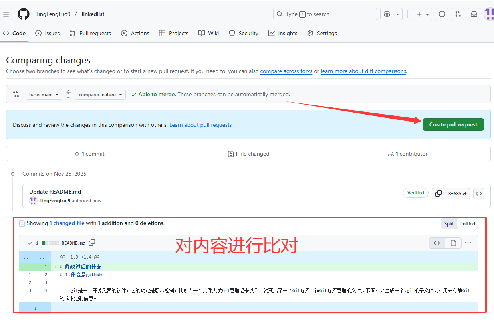
Task: Browse repository at this commit icon
Action: pos(479,194)
